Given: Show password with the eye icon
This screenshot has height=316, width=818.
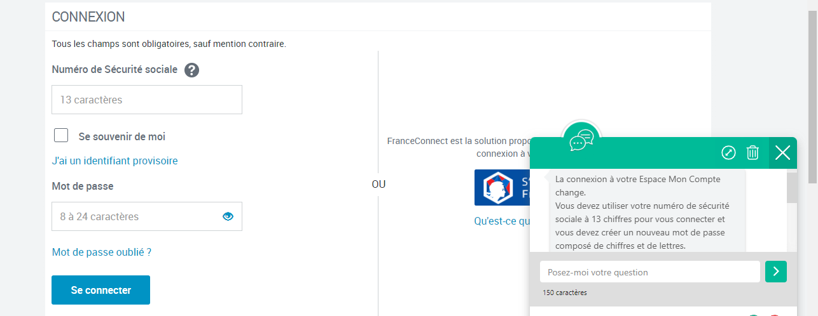Looking at the screenshot, I should click(x=228, y=216).
